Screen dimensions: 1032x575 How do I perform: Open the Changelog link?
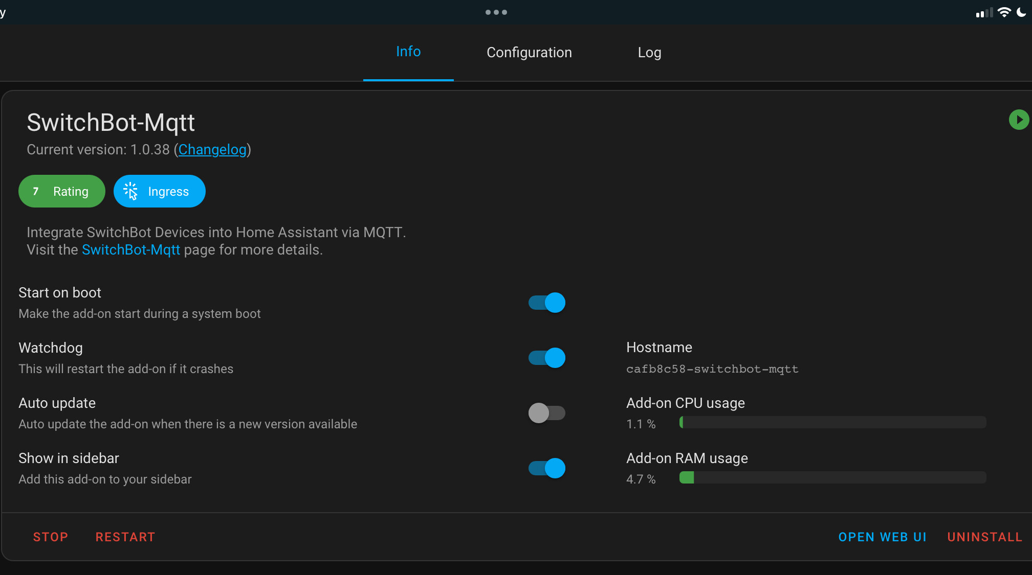[x=212, y=149]
